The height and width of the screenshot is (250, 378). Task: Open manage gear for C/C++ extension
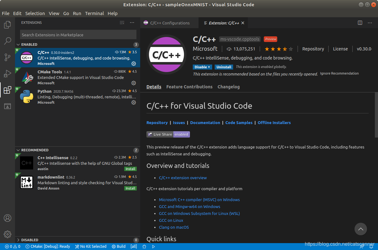(x=134, y=64)
